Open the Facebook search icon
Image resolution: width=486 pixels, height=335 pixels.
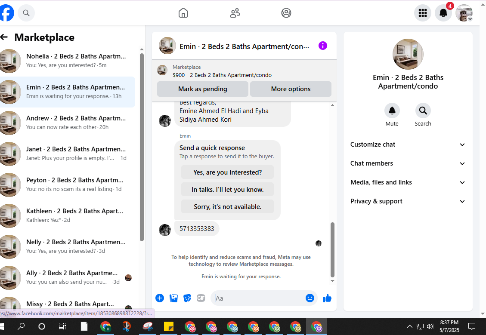26,13
